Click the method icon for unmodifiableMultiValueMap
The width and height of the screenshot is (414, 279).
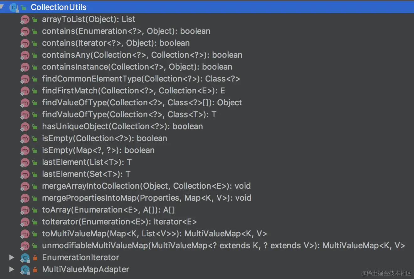(x=25, y=246)
